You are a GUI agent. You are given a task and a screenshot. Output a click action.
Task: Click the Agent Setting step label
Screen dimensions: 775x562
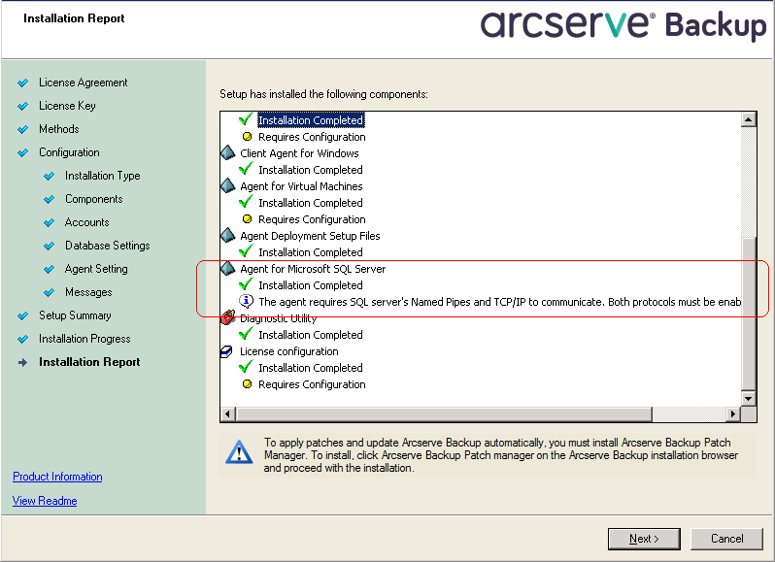click(96, 269)
